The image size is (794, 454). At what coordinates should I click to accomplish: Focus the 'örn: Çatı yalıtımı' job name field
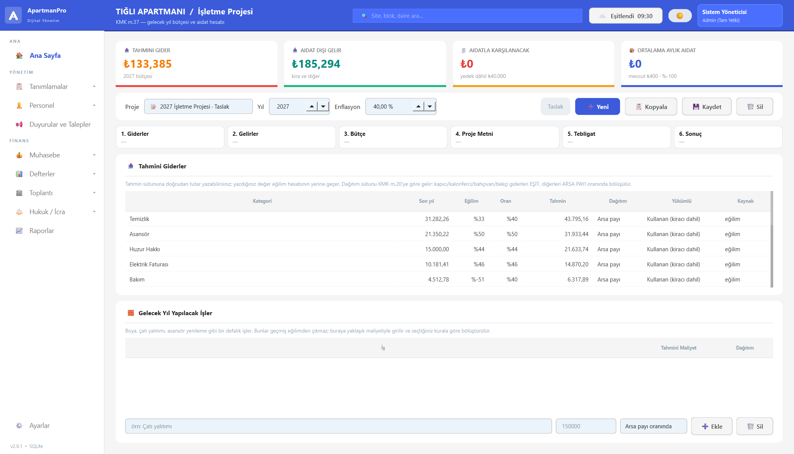(338, 426)
